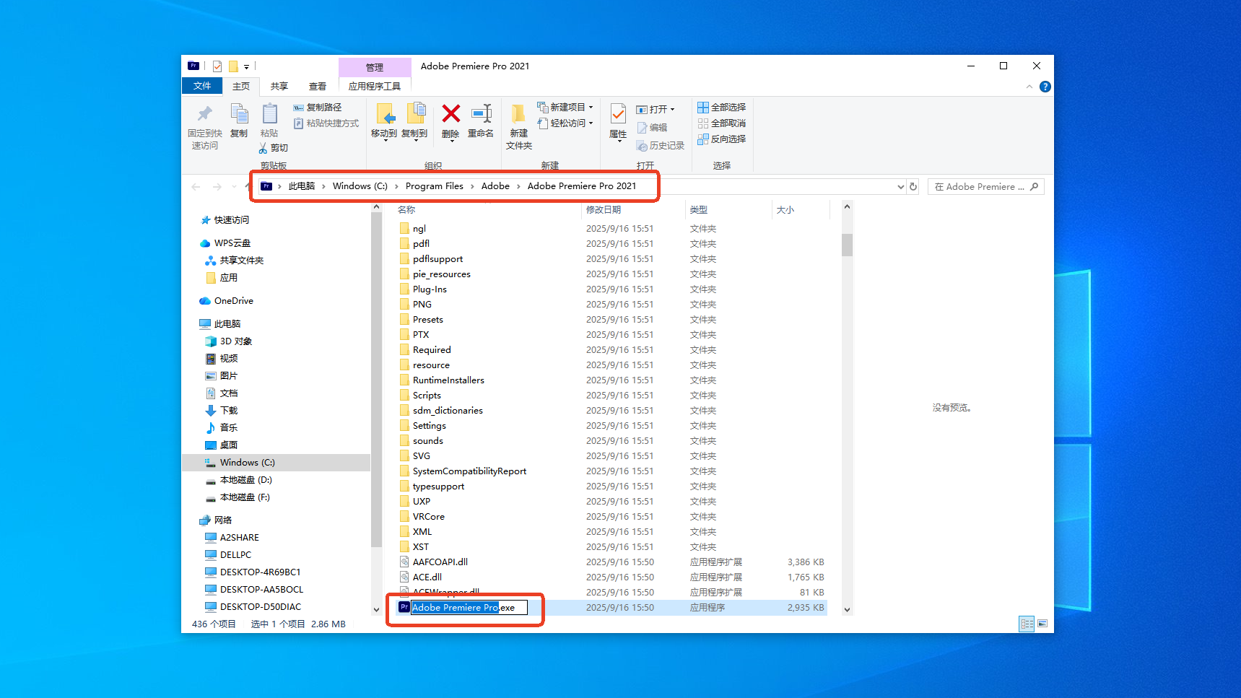This screenshot has width=1241, height=698.
Task: Click Copy Path (复制路径) button
Action: (x=318, y=108)
